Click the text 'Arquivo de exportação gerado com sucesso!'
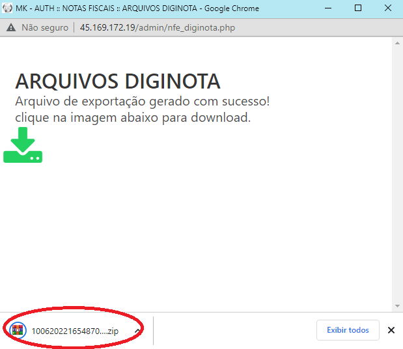 [143, 102]
